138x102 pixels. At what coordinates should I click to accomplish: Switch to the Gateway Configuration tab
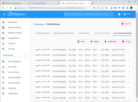(63, 33)
